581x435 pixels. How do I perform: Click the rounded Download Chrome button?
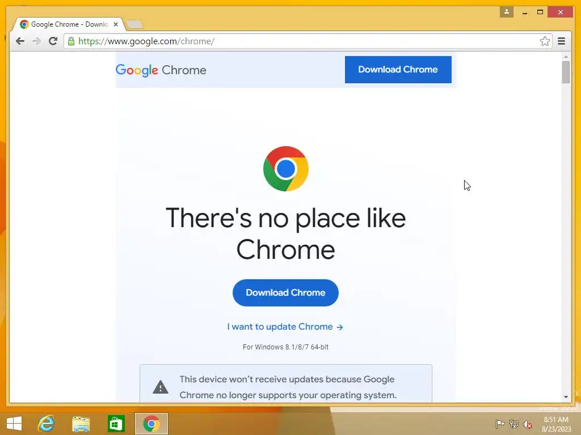pos(285,293)
